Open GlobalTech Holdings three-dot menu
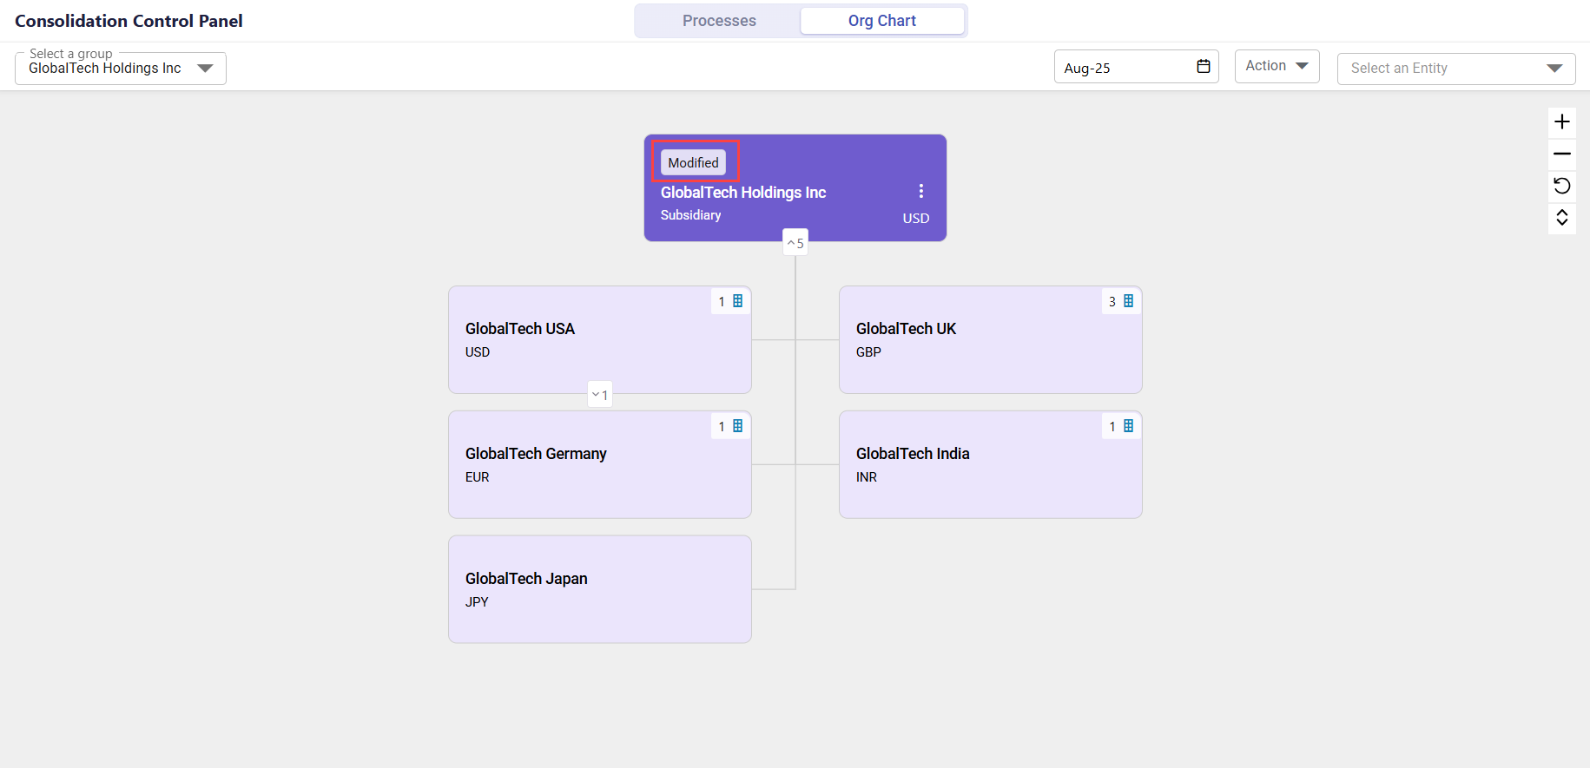This screenshot has height=768, width=1590. tap(920, 191)
